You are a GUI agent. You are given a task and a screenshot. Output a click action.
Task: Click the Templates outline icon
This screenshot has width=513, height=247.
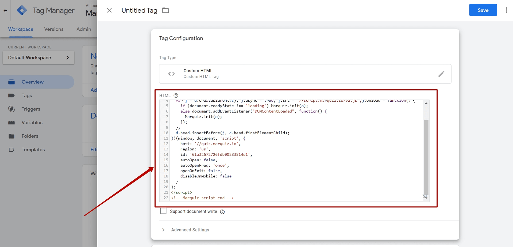point(11,150)
